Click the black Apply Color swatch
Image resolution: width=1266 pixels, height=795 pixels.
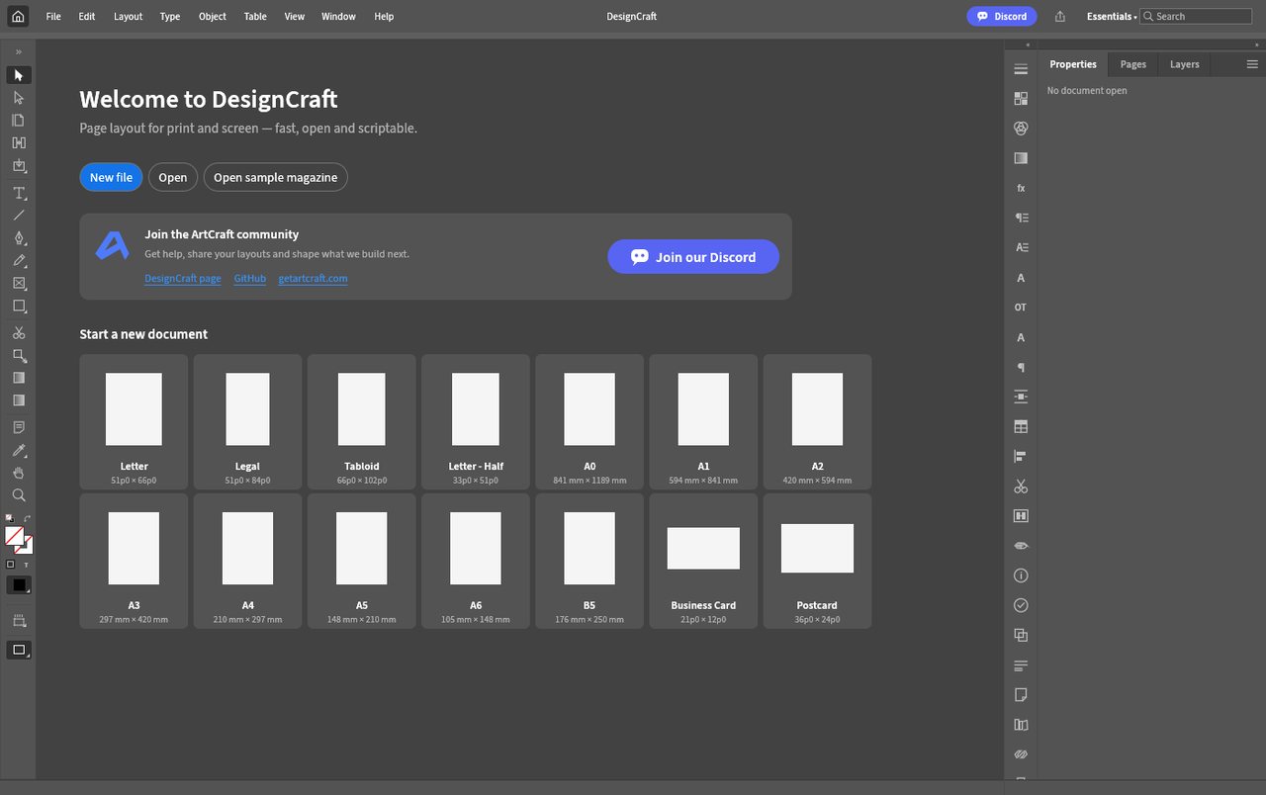click(x=19, y=585)
